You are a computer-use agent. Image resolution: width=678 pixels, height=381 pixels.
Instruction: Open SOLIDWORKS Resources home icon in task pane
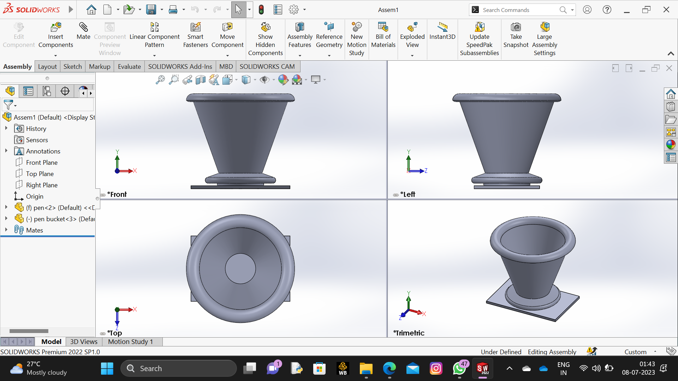671,94
